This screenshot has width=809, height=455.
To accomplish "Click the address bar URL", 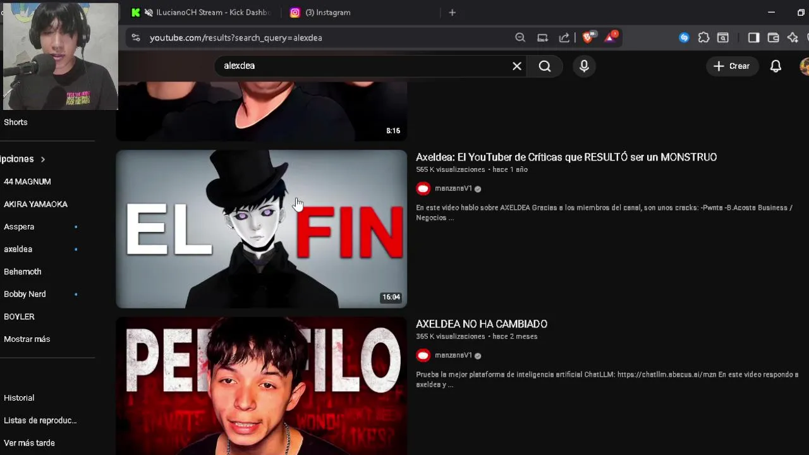I will coord(236,38).
